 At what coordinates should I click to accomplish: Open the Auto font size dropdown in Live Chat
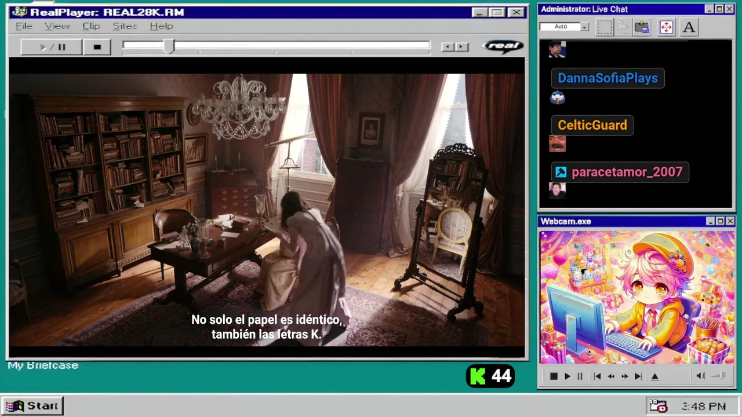pos(584,27)
